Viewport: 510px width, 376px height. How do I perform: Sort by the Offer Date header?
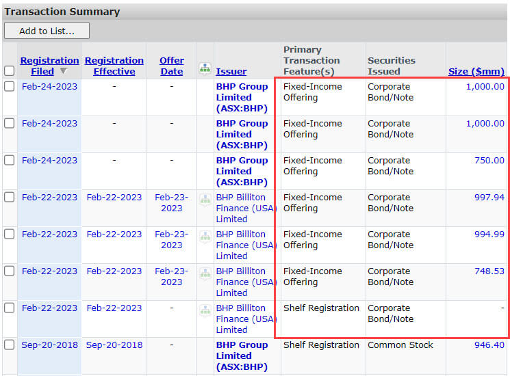pyautogui.click(x=172, y=66)
